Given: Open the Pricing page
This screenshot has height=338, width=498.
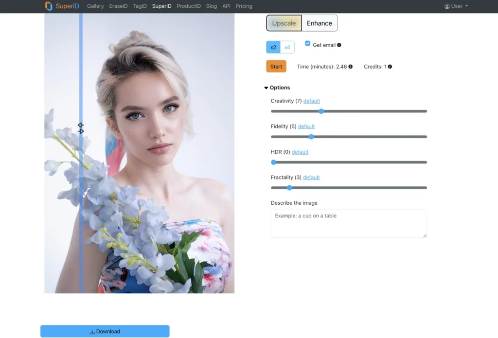Looking at the screenshot, I should [244, 6].
